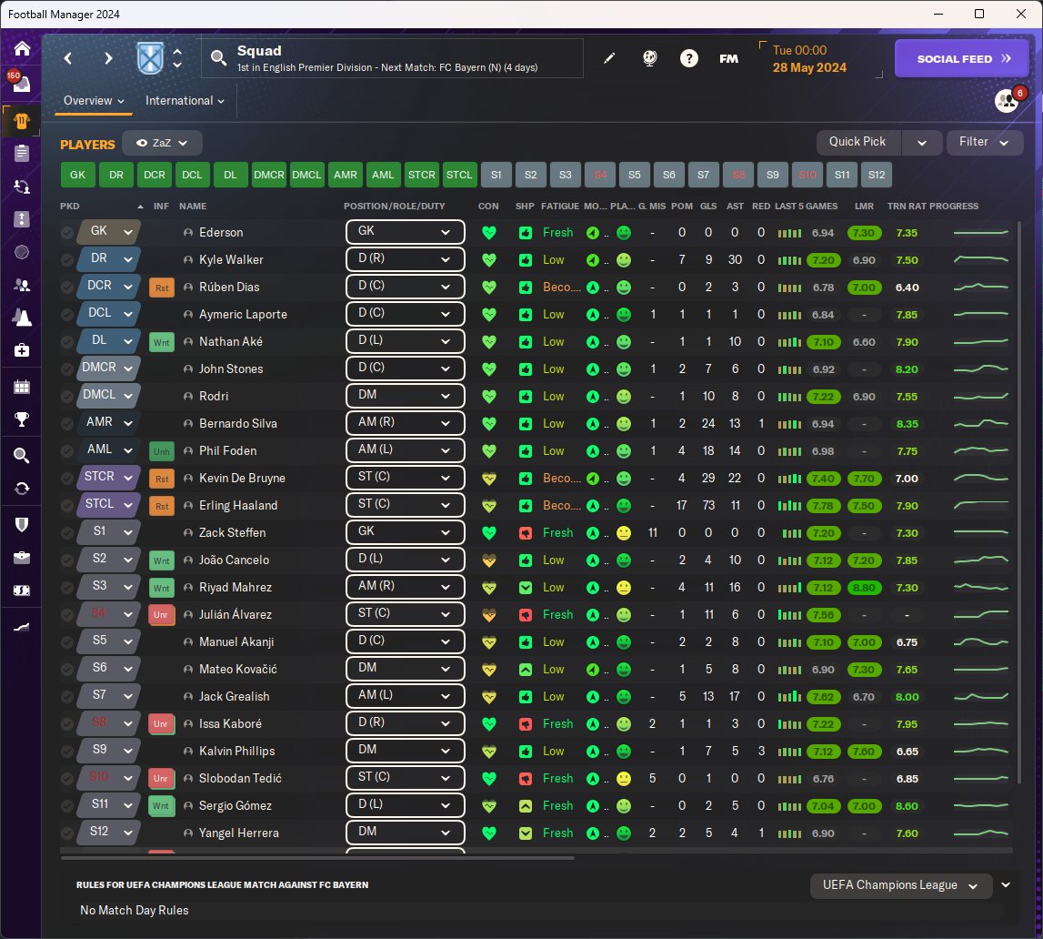1043x939 pixels.
Task: Toggle the pick circle for Zack Steffen
Action: pyautogui.click(x=66, y=533)
